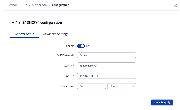Click the Configuration breadcrumb item
Viewport: 180px width, 110px height.
point(61,5)
